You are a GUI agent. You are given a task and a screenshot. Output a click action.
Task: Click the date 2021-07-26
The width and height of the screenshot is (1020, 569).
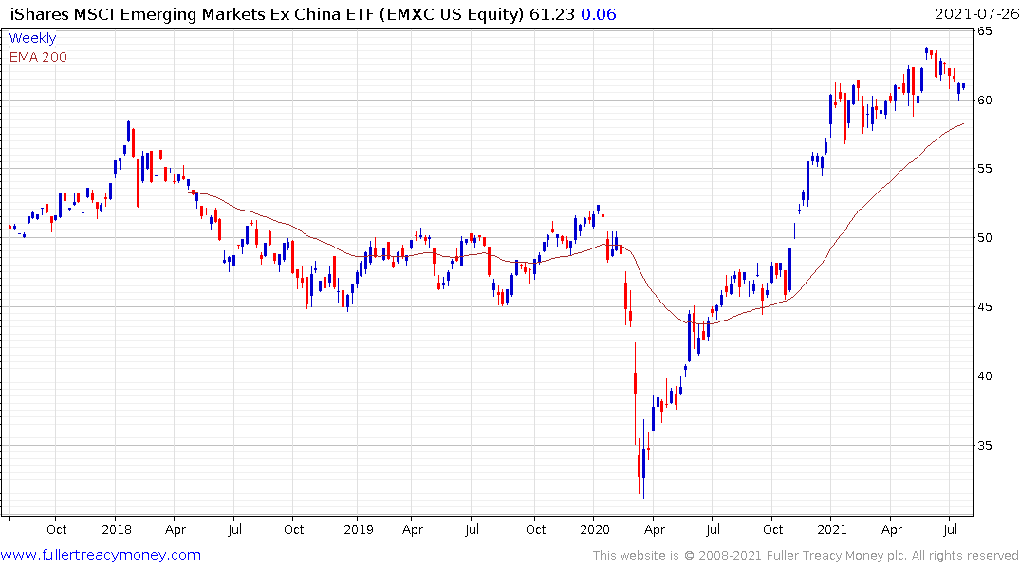pyautogui.click(x=976, y=14)
